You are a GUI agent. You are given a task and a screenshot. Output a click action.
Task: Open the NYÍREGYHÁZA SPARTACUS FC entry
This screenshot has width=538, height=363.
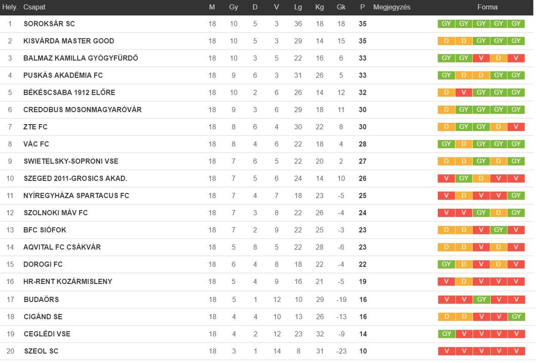(x=76, y=196)
